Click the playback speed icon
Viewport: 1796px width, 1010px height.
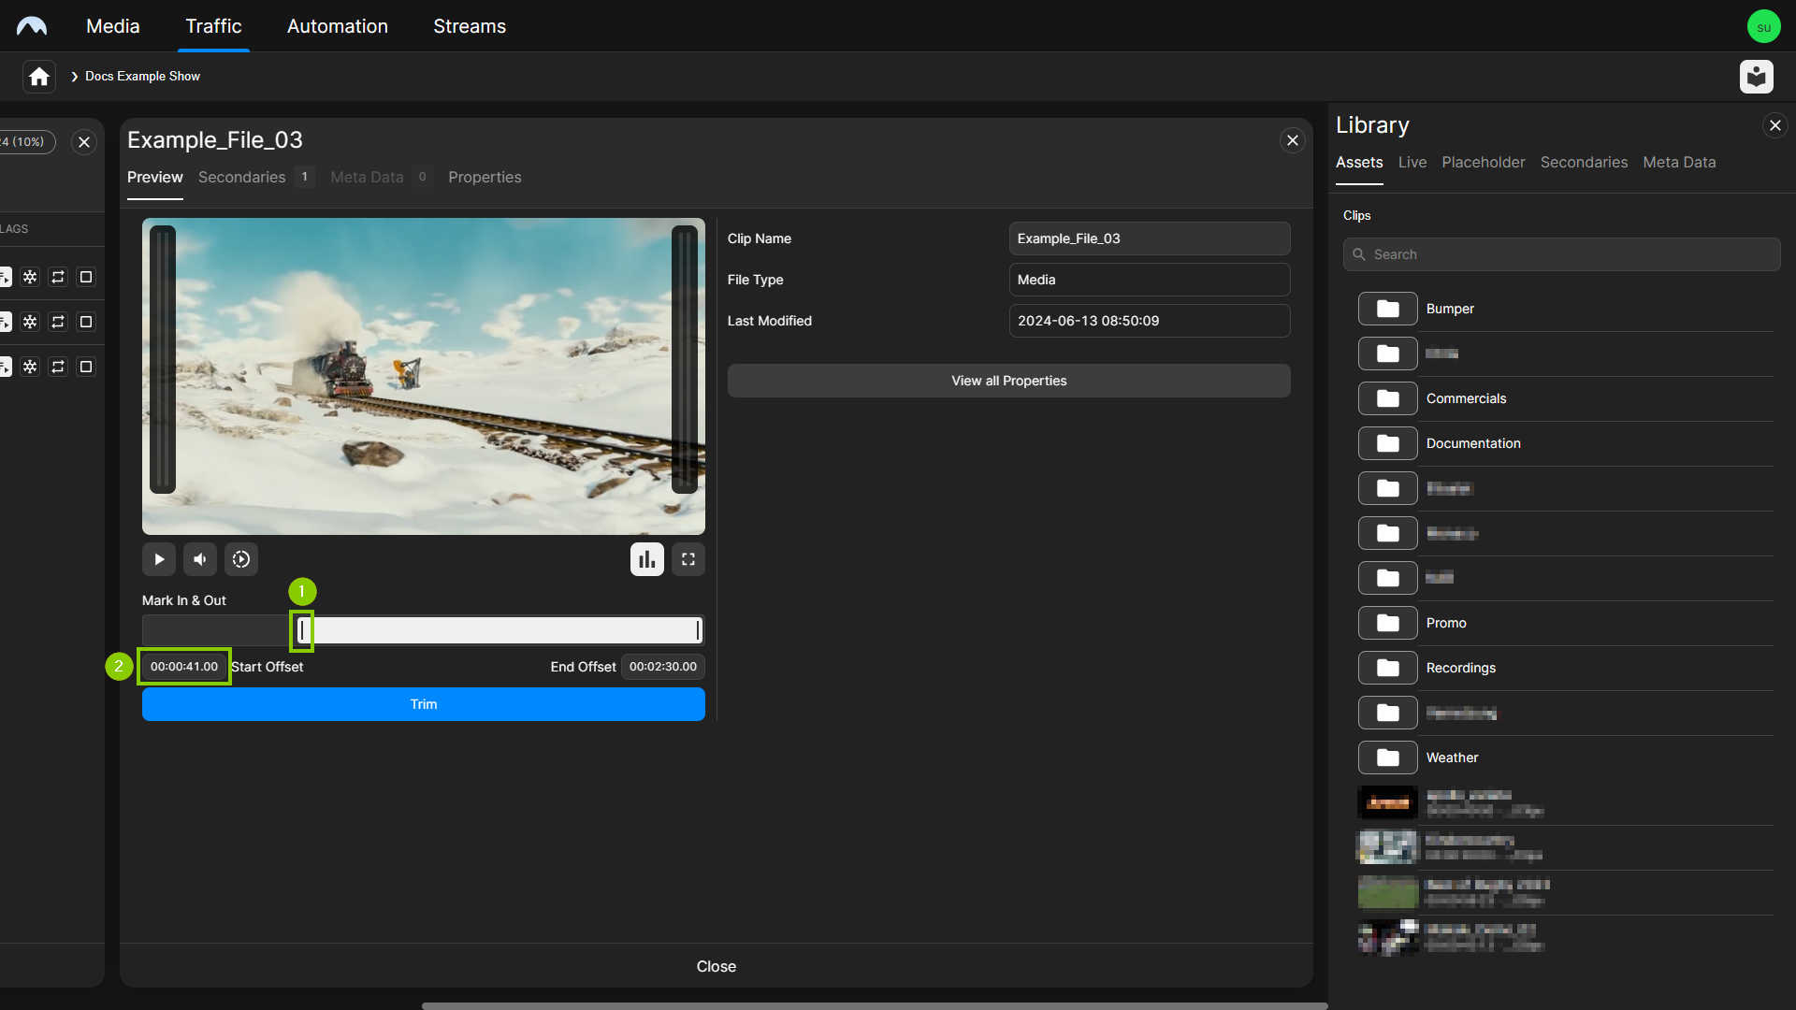(241, 559)
